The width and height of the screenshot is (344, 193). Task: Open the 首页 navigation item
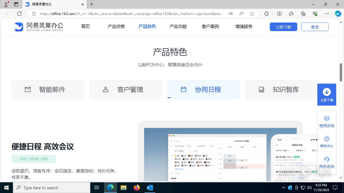[x=85, y=26]
